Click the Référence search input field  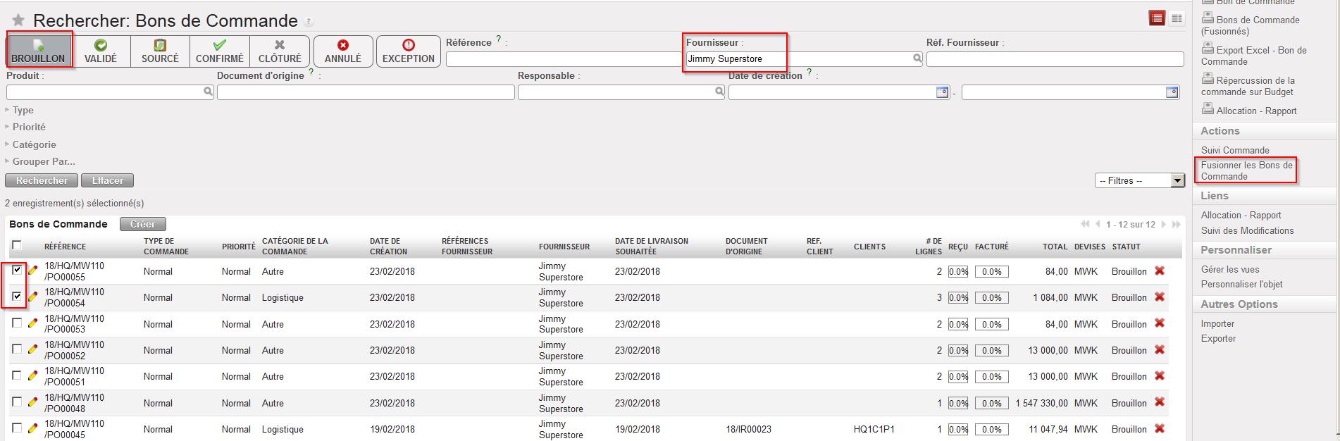click(564, 59)
